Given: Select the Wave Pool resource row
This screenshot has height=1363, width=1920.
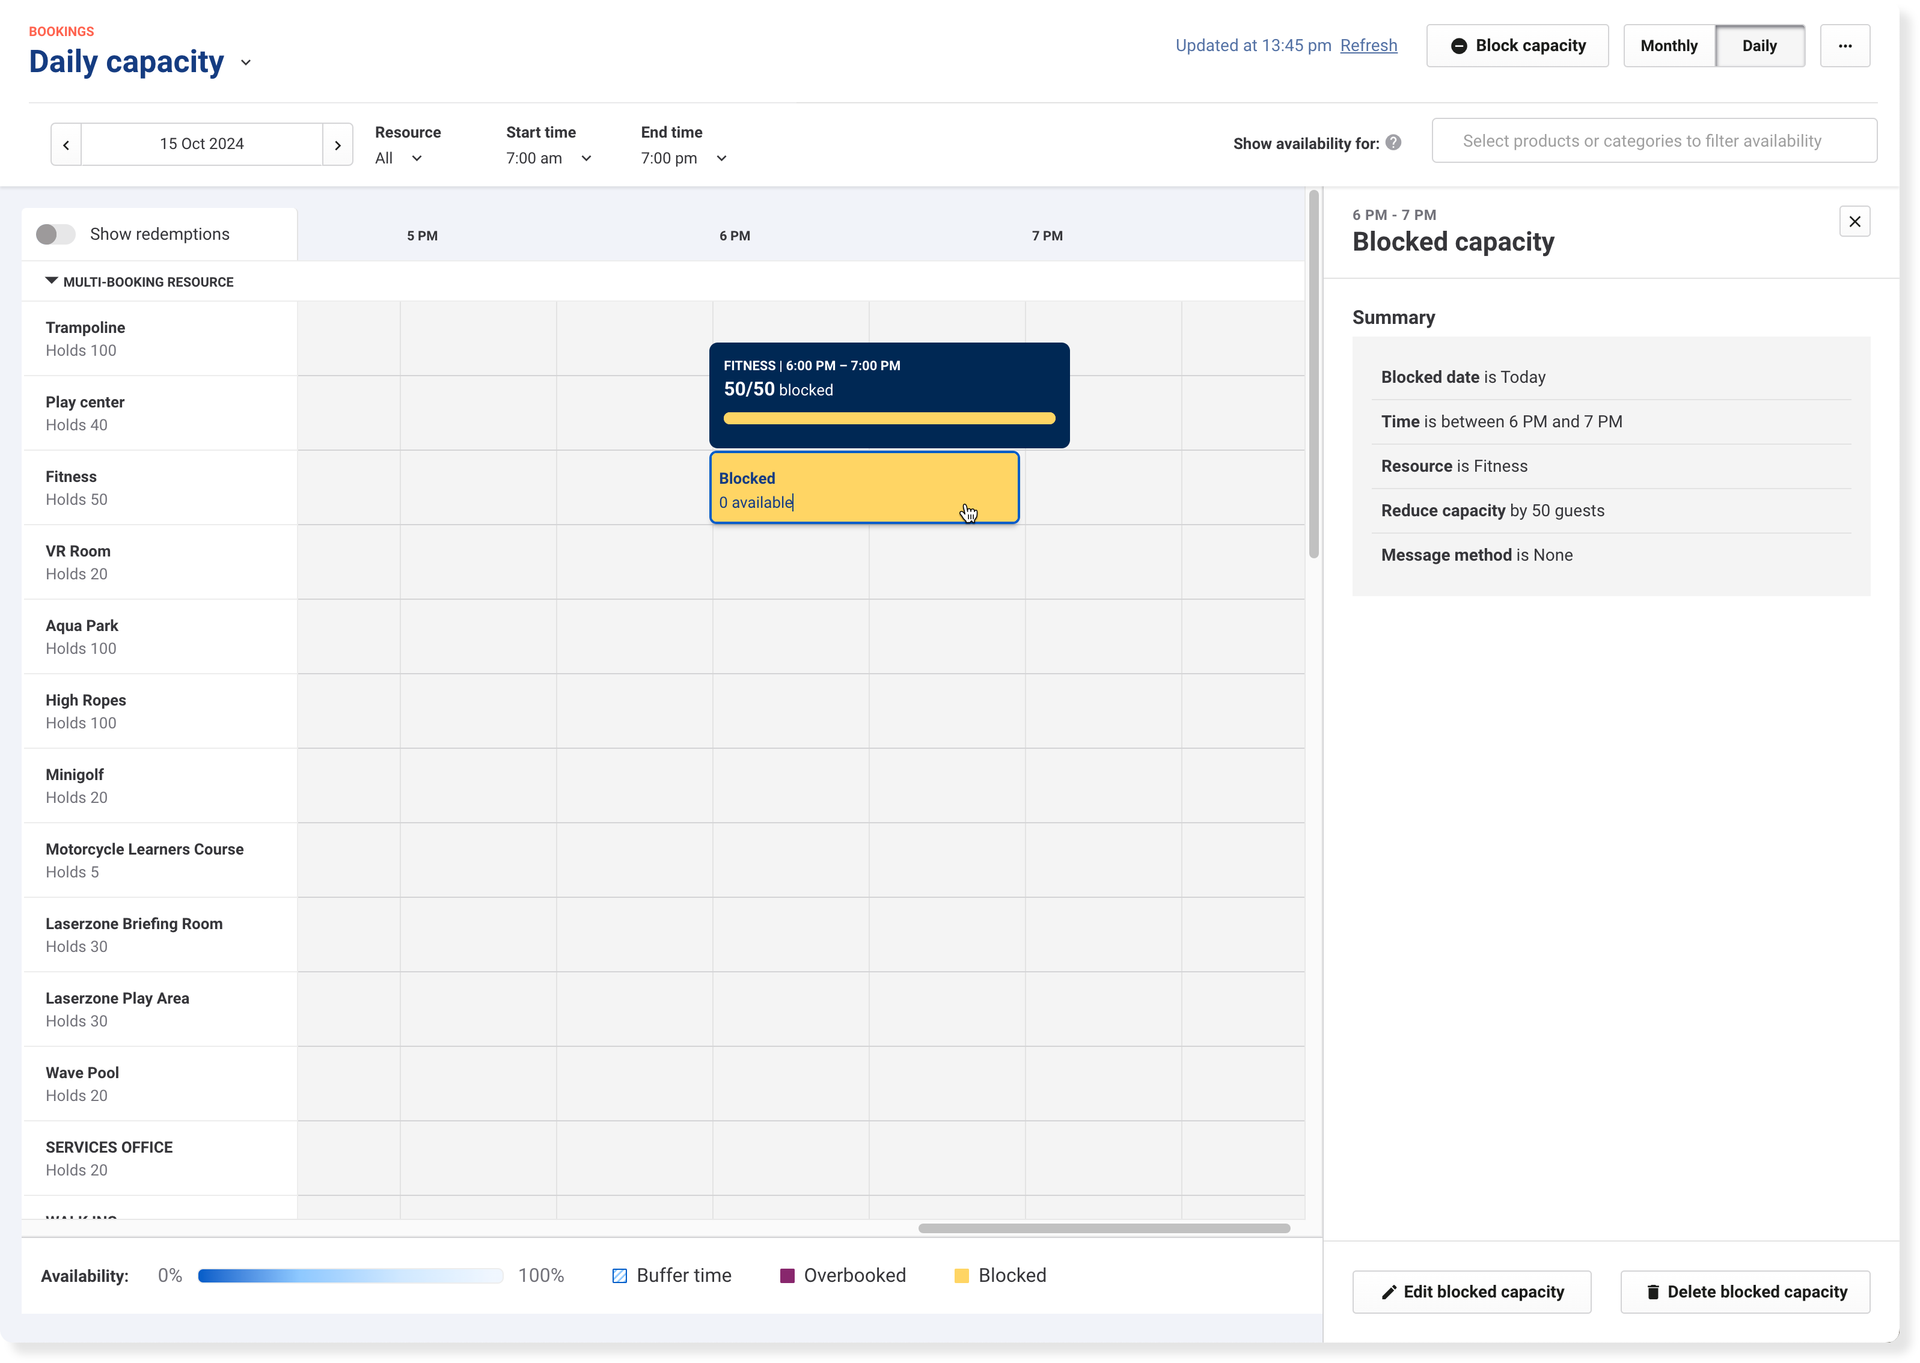Looking at the screenshot, I should tap(159, 1084).
